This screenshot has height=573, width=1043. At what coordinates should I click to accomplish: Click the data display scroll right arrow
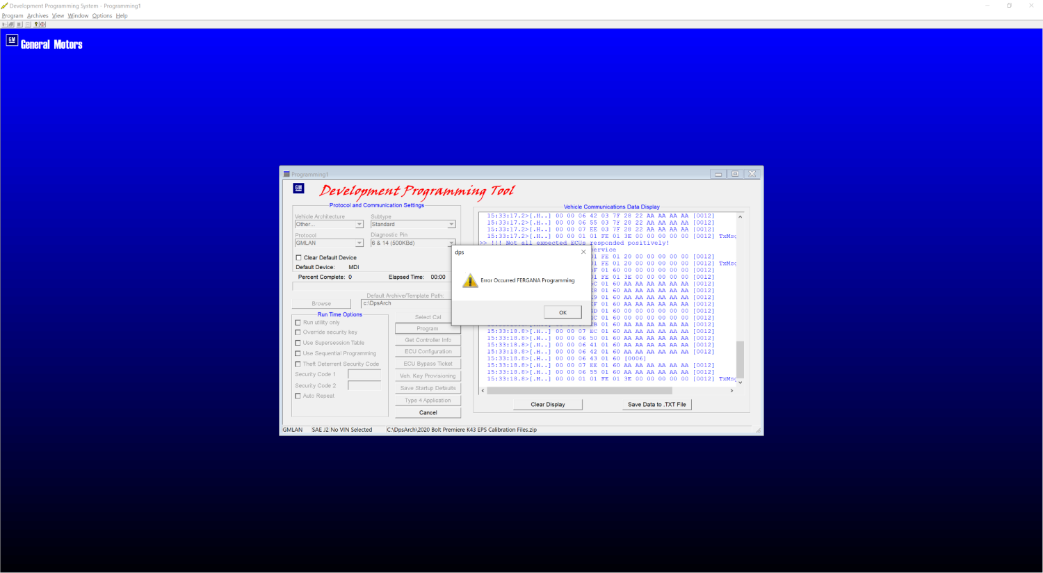(x=731, y=391)
